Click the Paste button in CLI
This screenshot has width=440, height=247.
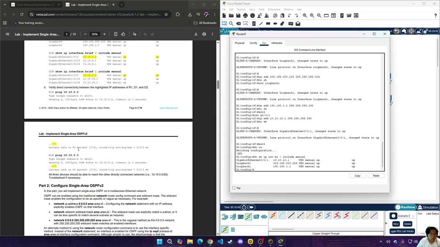376,176
